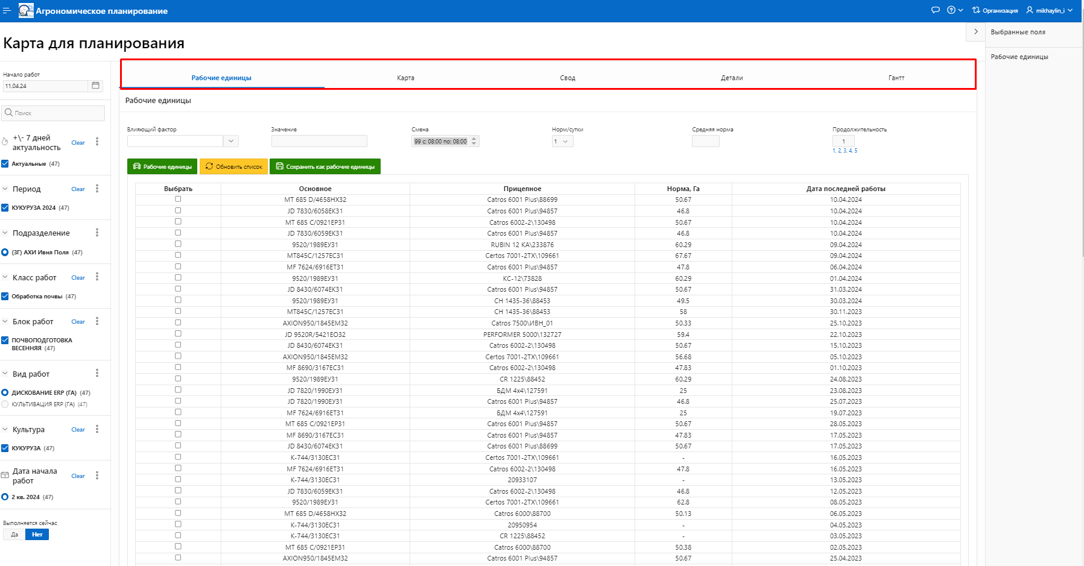1084x566 pixels.
Task: Click the feedback speech bubble icon
Action: (x=935, y=10)
